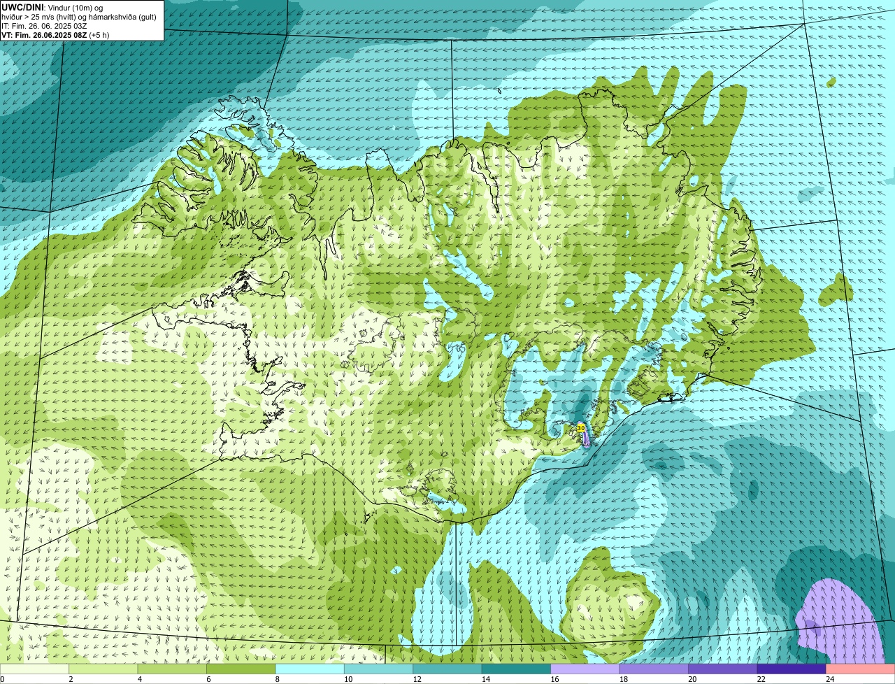
Task: Click the legend tick label 8
Action: point(277,679)
